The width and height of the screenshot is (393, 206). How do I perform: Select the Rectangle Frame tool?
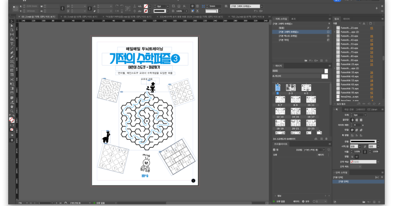[x=12, y=61]
